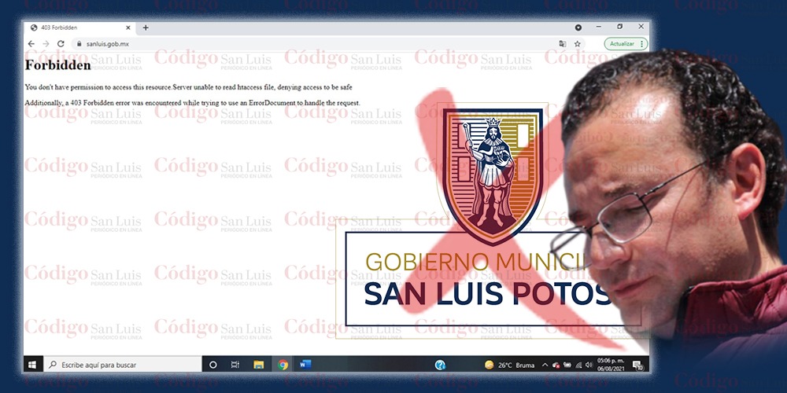Click the Google Translate icon in the address bar
The image size is (787, 393).
coord(563,44)
